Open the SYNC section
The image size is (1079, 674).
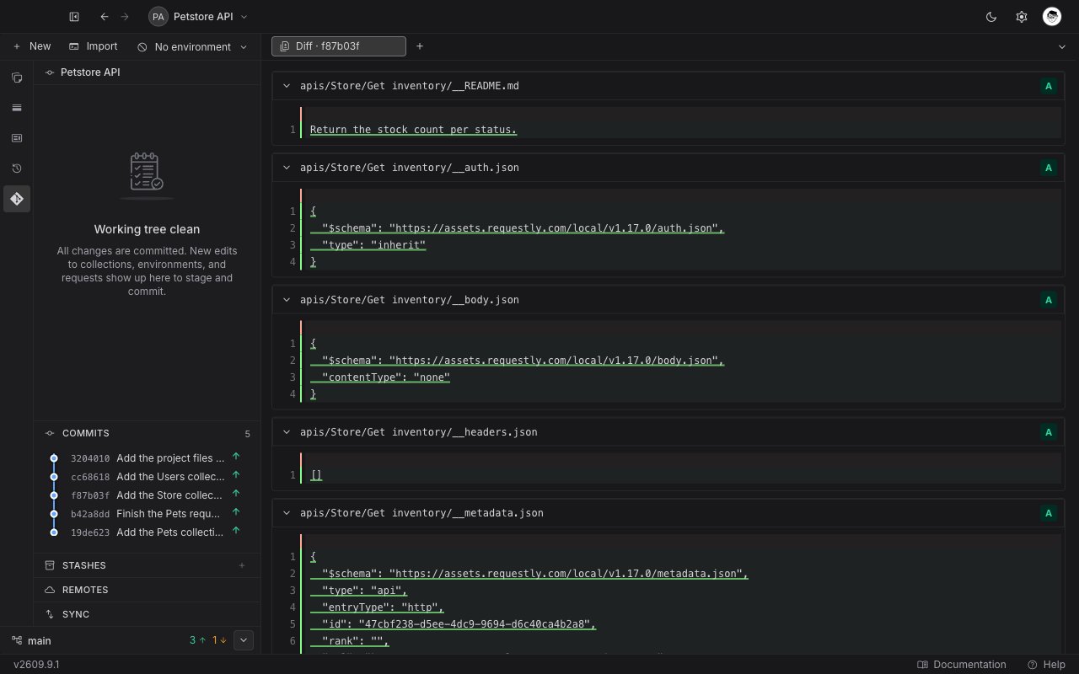[147, 614]
